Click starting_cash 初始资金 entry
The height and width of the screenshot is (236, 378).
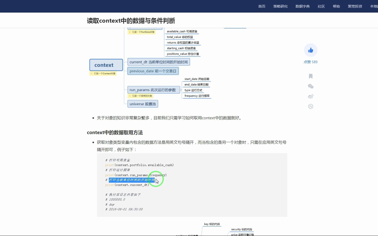[181, 48]
